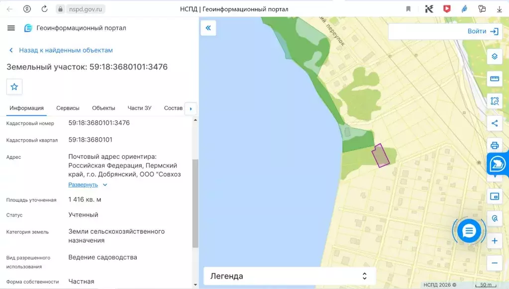Share the map via share icon
Viewport: 509px width, 289px height.
click(495, 123)
